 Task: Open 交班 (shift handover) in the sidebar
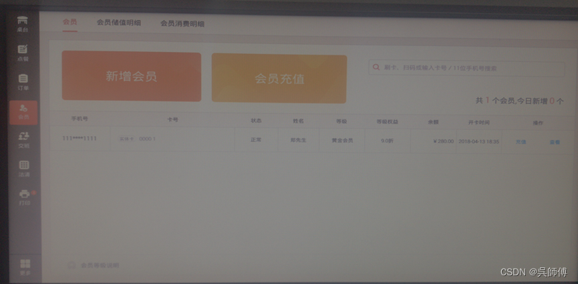[23, 140]
